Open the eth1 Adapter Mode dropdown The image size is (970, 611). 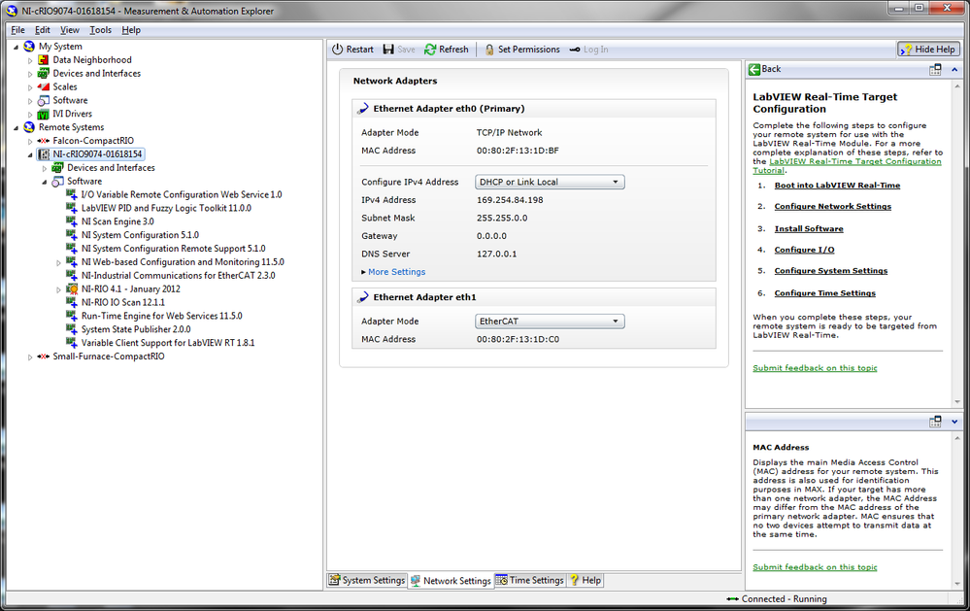click(x=550, y=322)
